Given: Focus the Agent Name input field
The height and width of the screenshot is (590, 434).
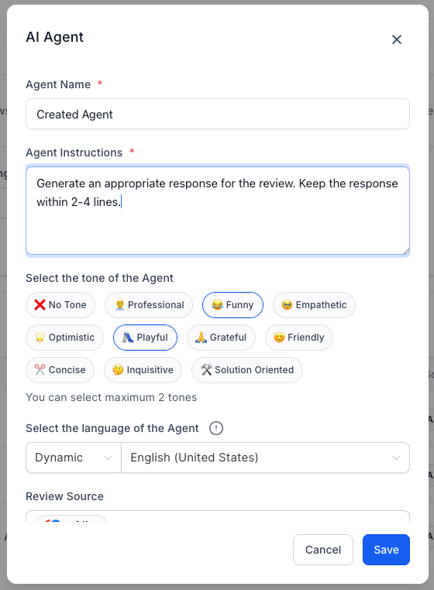Looking at the screenshot, I should [218, 114].
